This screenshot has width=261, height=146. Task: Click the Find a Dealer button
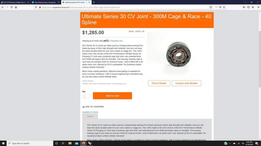[159, 83]
